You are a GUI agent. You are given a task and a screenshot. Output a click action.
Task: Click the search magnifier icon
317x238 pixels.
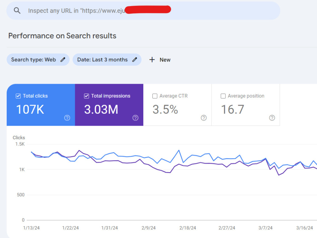point(17,10)
